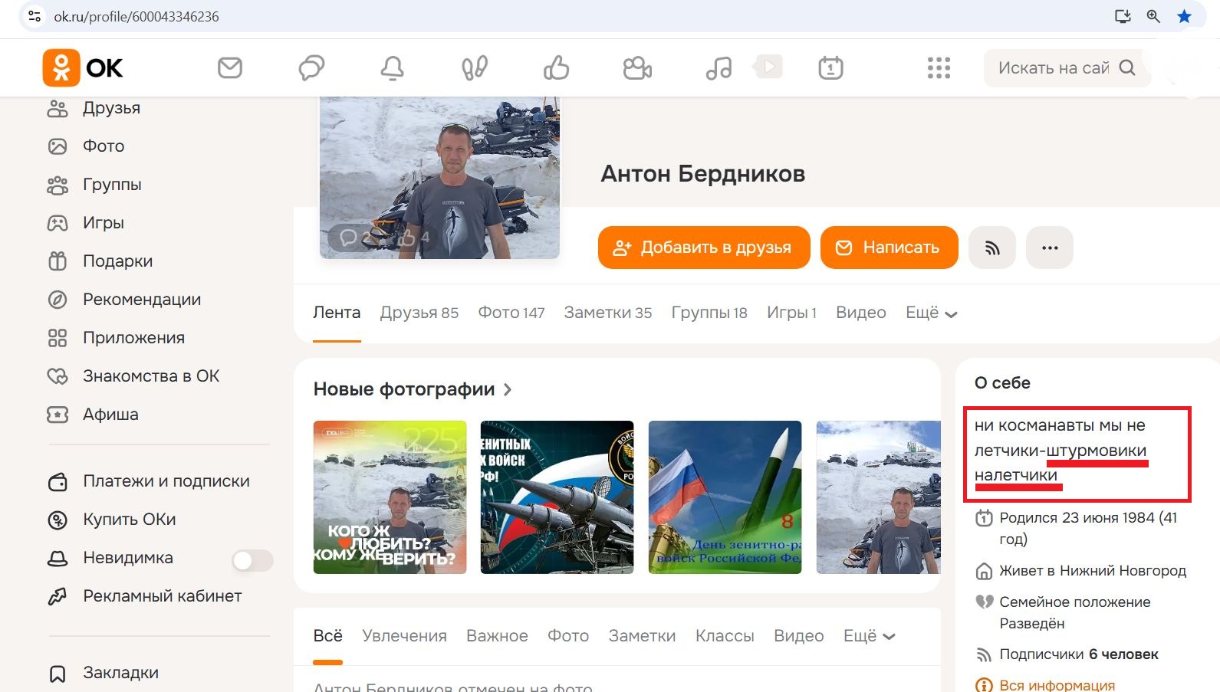
Task: Select the Игры 1 tab
Action: tap(791, 313)
